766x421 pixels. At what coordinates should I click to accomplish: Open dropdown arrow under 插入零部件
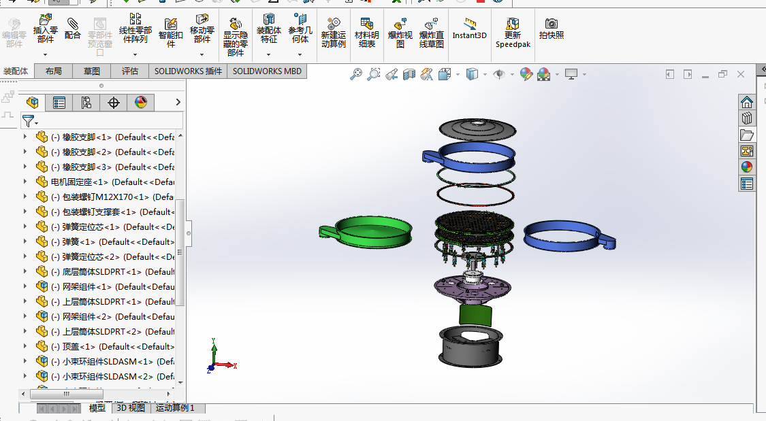pyautogui.click(x=46, y=54)
